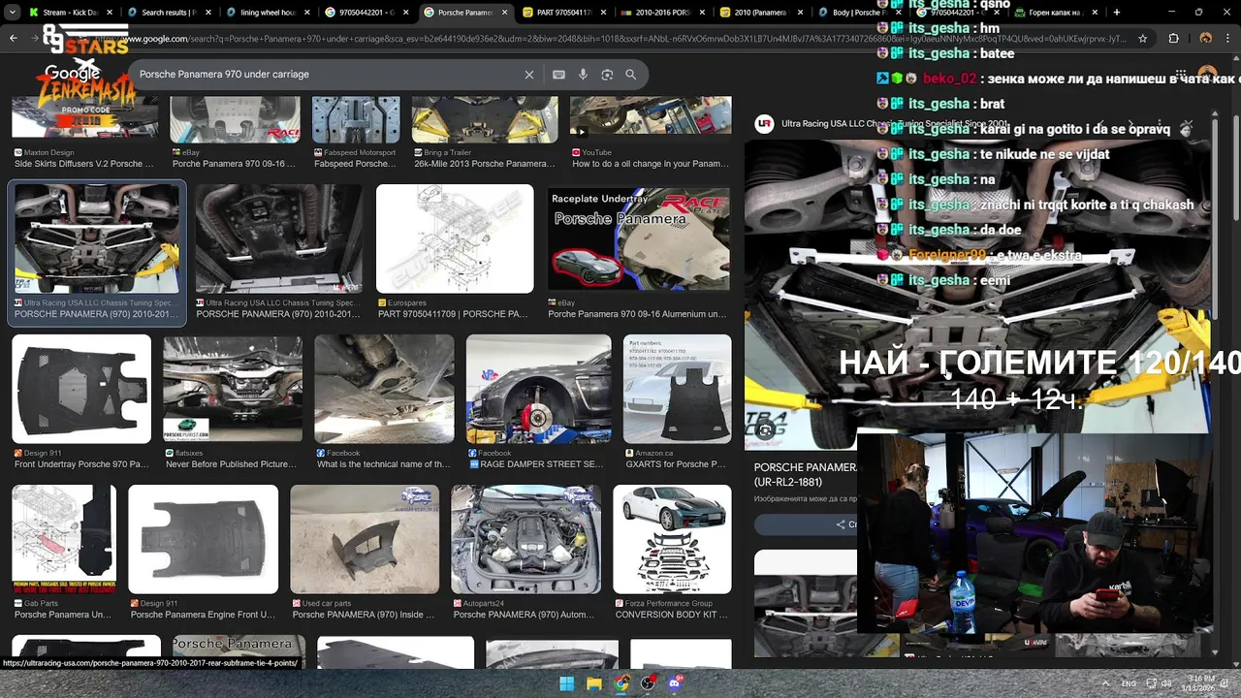Open the Windows Start menu
This screenshot has height=698, width=1241.
click(x=567, y=683)
